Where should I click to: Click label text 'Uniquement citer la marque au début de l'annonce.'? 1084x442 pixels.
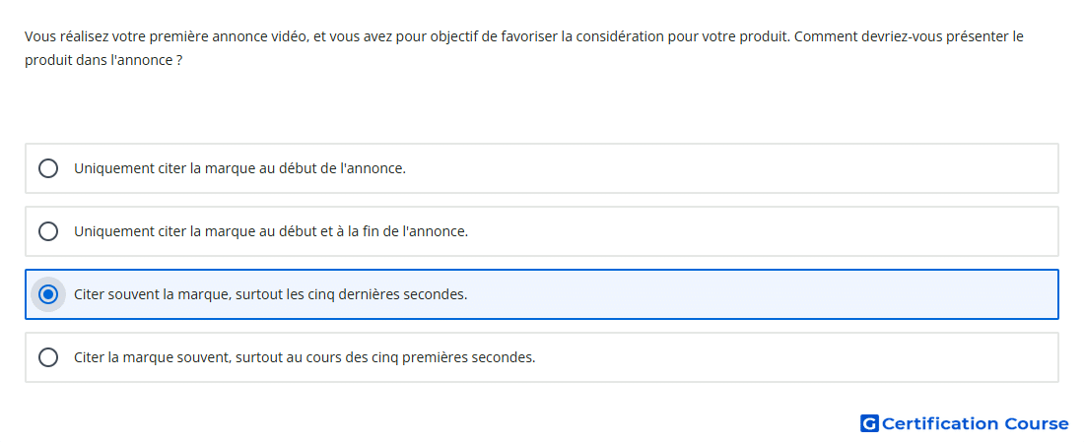239,168
